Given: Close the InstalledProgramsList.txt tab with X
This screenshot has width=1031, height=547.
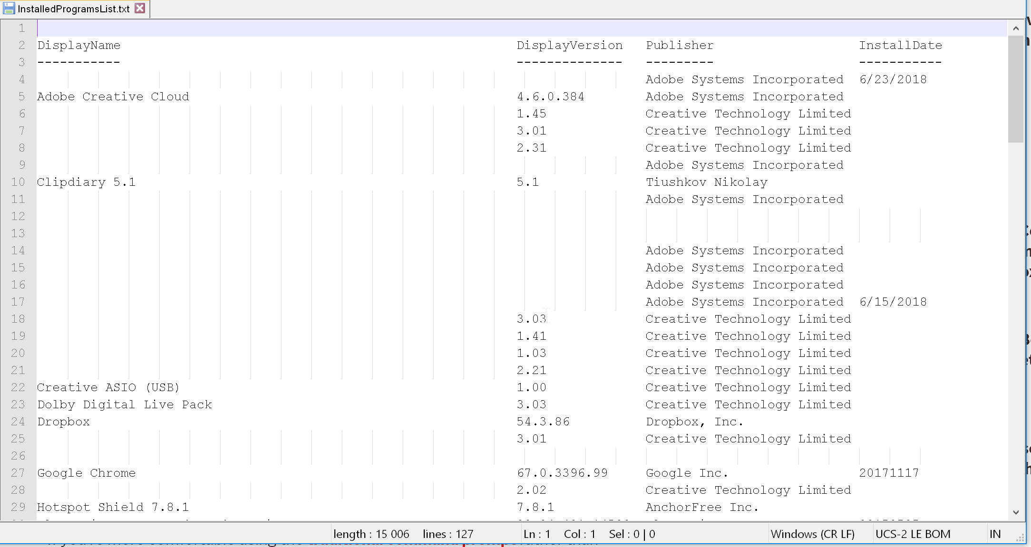Looking at the screenshot, I should [140, 8].
